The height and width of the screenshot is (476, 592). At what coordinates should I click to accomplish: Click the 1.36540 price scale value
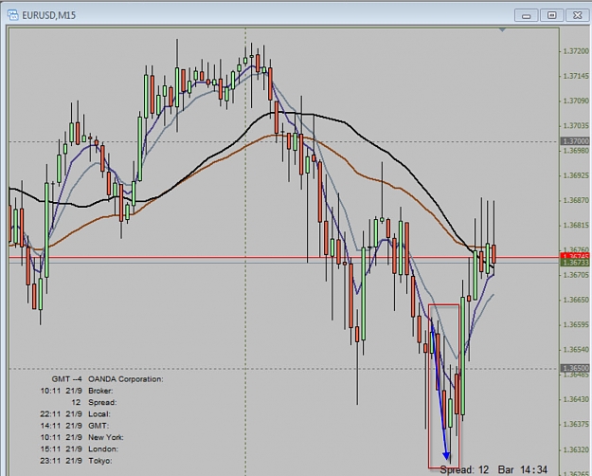(x=576, y=349)
